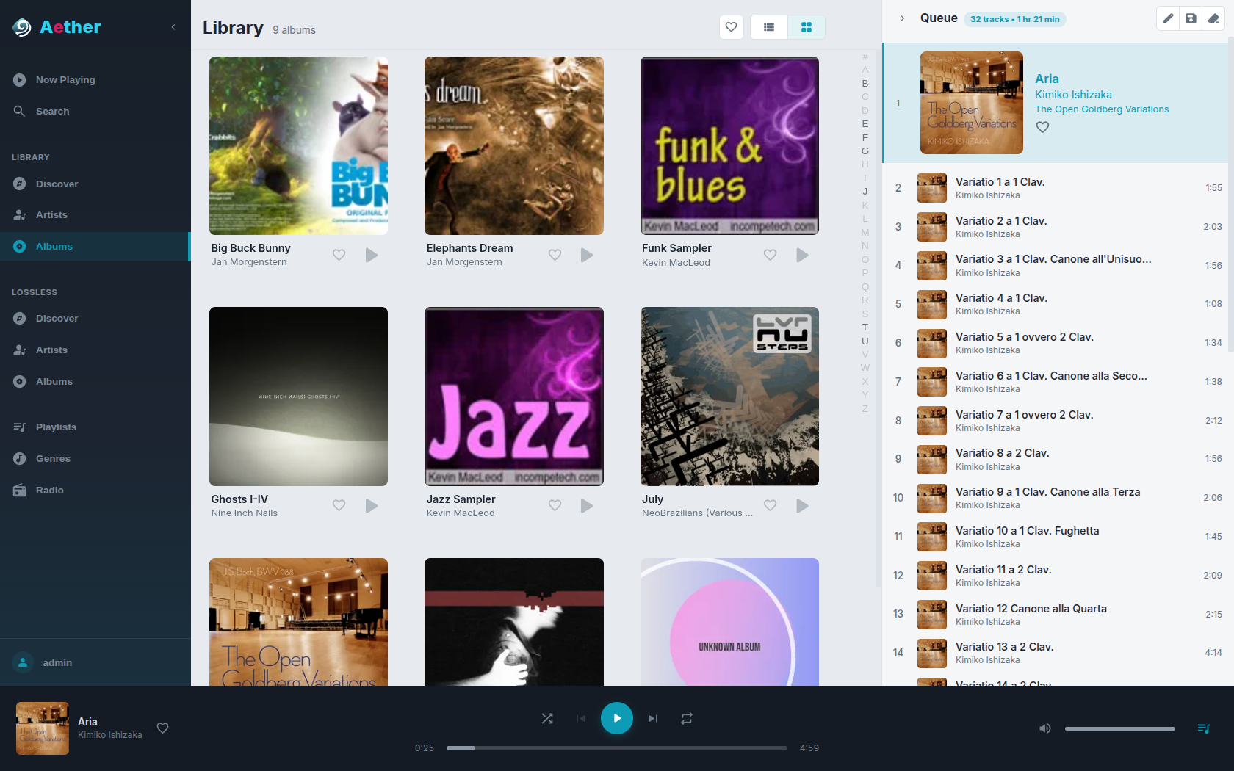Open Discover under the LIBRARY section
Viewport: 1234px width, 771px height.
point(95,184)
